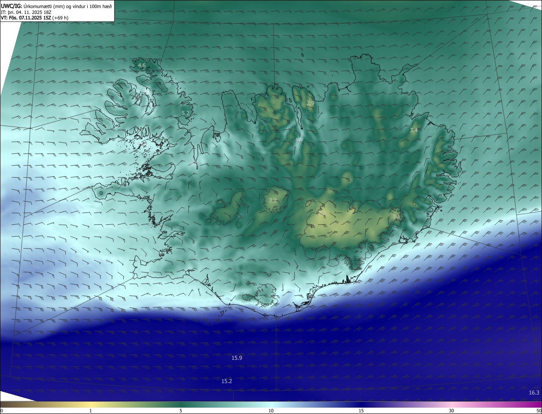Click the offshore value 15.9
Image resolution: width=542 pixels, height=414 pixels.
coord(237,358)
